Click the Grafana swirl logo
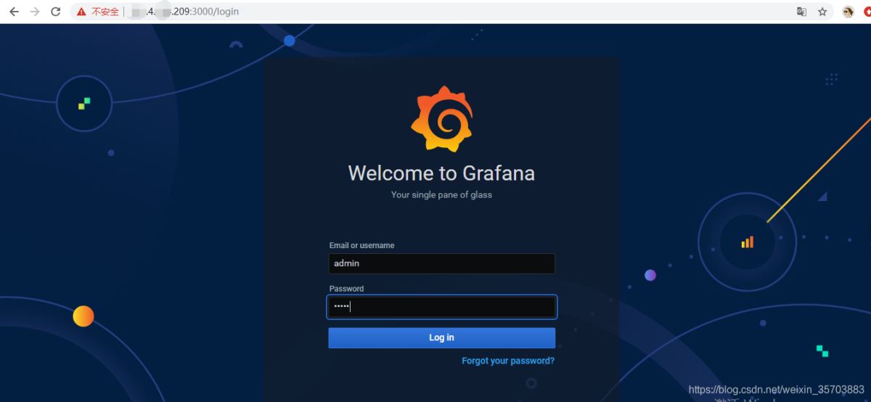Viewport: 871px width, 402px height. tap(441, 120)
